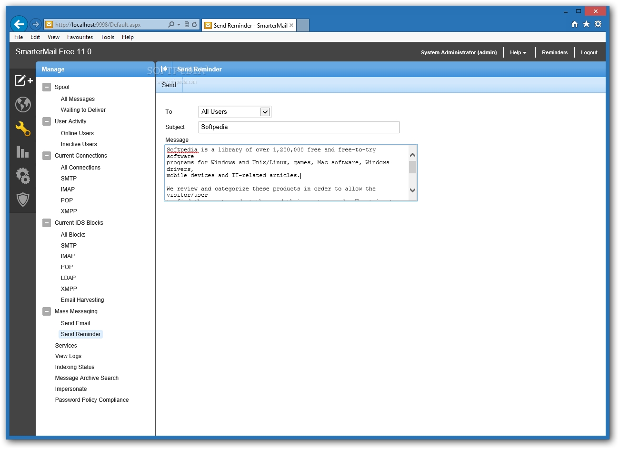Select Email Harvesting
Screen dimensions: 619x449
(x=82, y=300)
